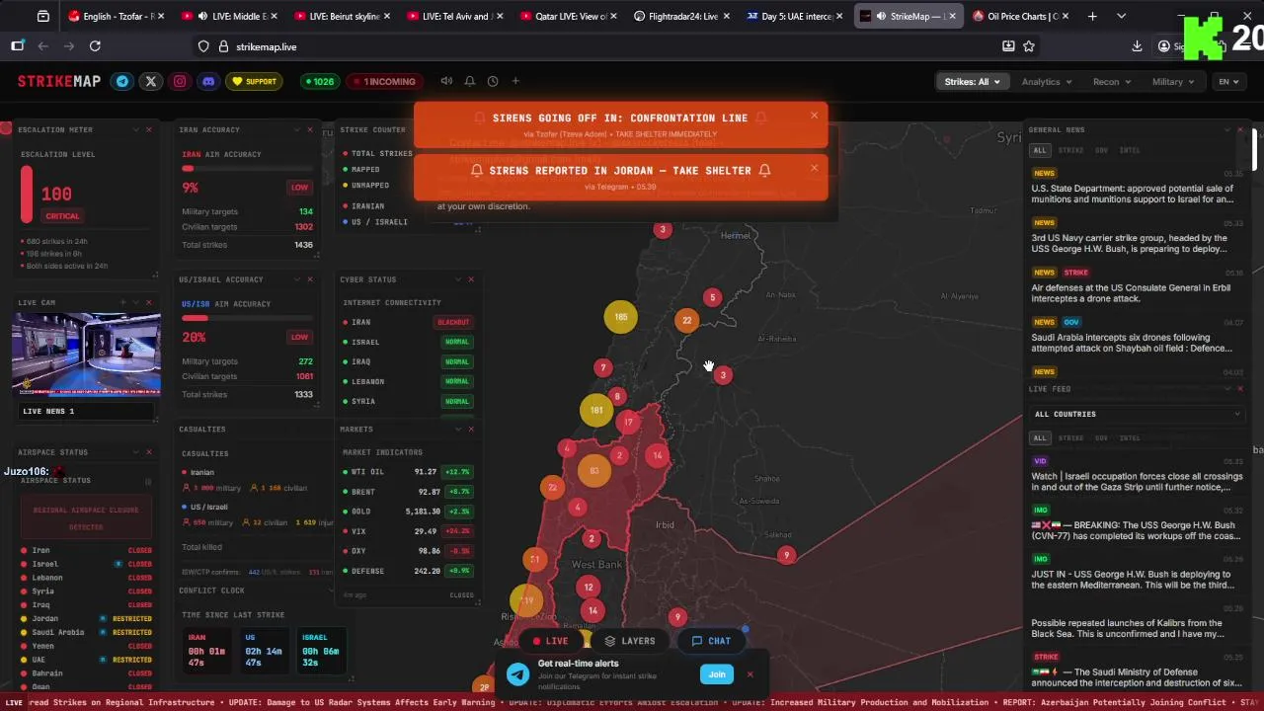Open the Discord server icon

(x=208, y=82)
